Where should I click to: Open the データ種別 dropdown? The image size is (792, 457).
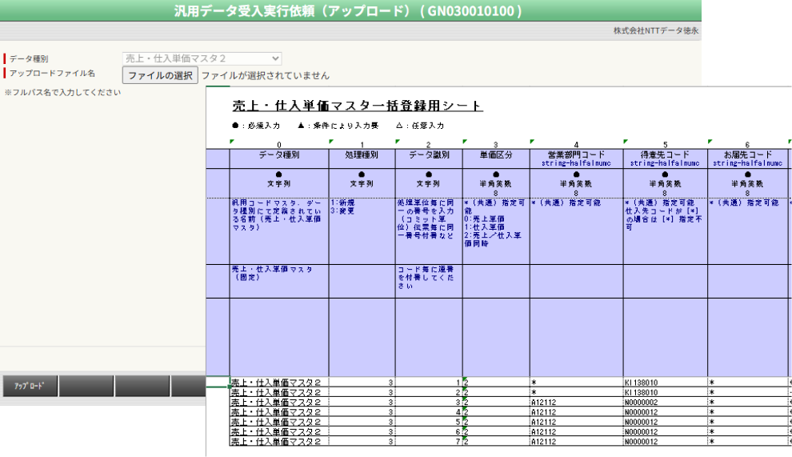[x=202, y=58]
